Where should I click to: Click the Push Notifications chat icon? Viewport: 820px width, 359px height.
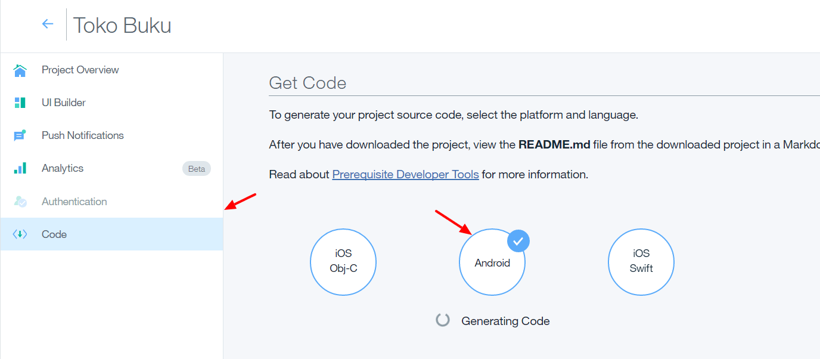point(20,136)
